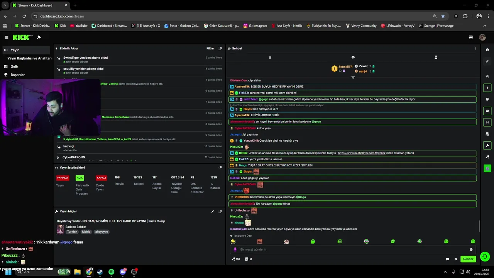Click the trash icon in chat toolbar
The height and width of the screenshot is (278, 494).
click(x=270, y=57)
